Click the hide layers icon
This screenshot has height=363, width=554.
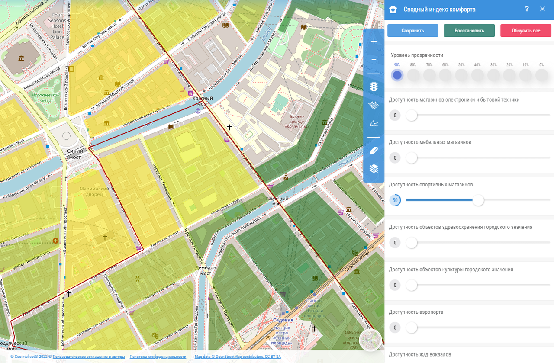[374, 169]
